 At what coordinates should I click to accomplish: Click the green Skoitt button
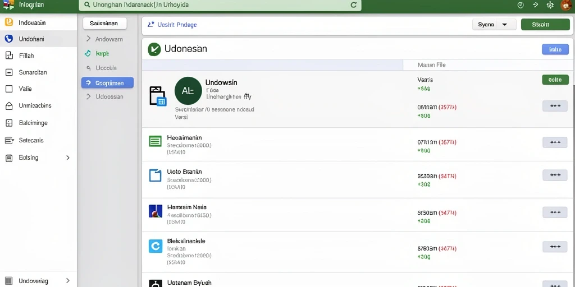[x=540, y=25]
